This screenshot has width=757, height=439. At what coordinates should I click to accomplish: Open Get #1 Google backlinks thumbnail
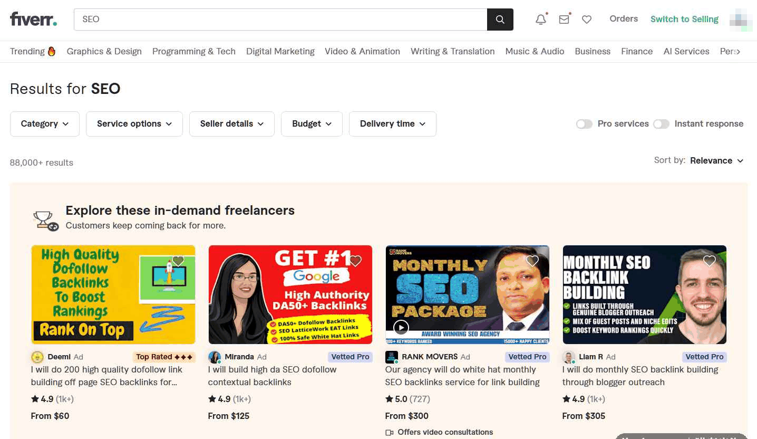(290, 294)
